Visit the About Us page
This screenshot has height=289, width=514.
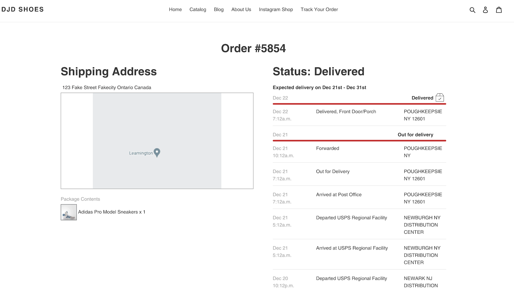click(241, 9)
